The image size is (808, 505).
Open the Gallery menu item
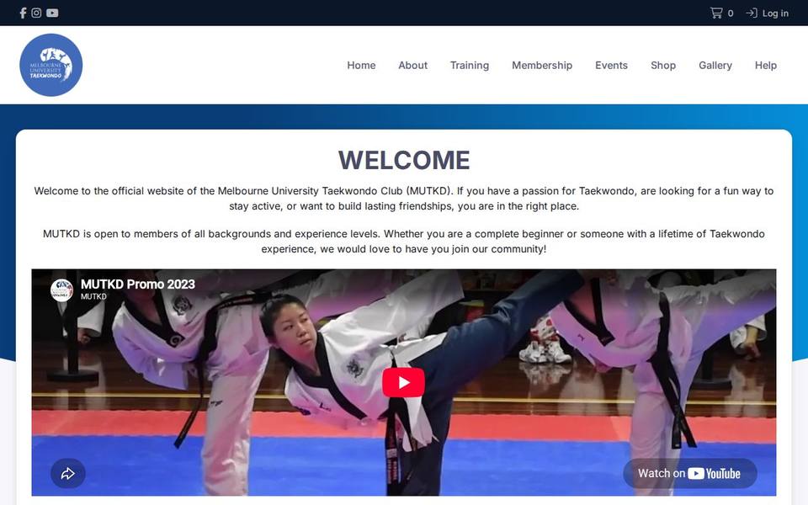tap(715, 66)
